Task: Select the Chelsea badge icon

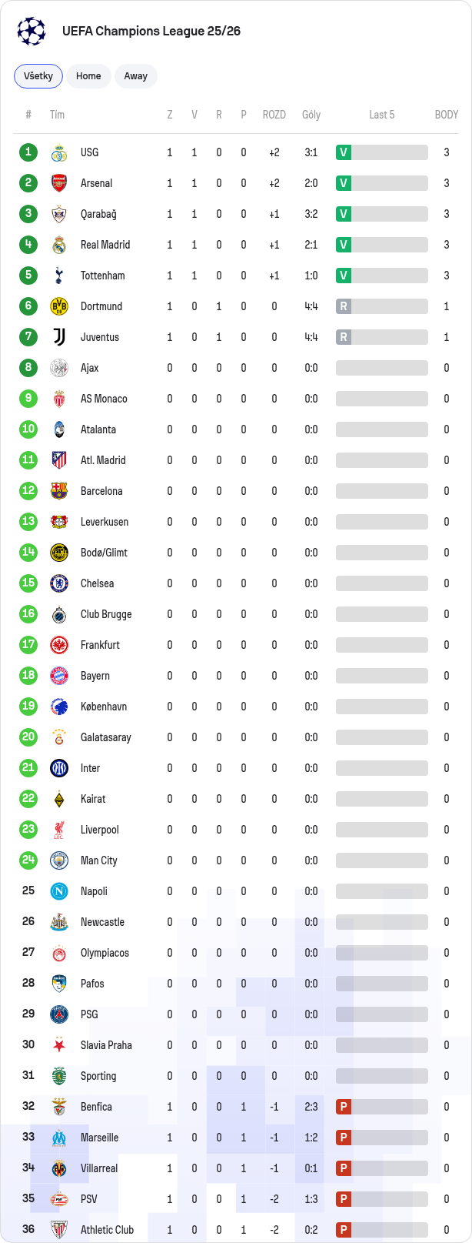Action: tap(59, 583)
